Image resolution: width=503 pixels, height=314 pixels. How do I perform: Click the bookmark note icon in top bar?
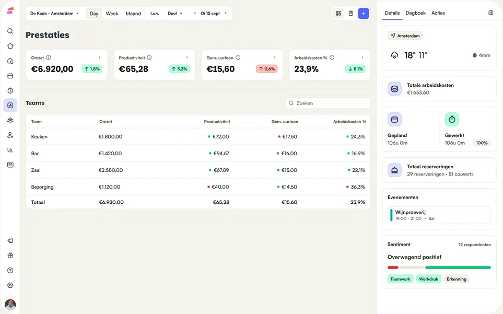351,13
